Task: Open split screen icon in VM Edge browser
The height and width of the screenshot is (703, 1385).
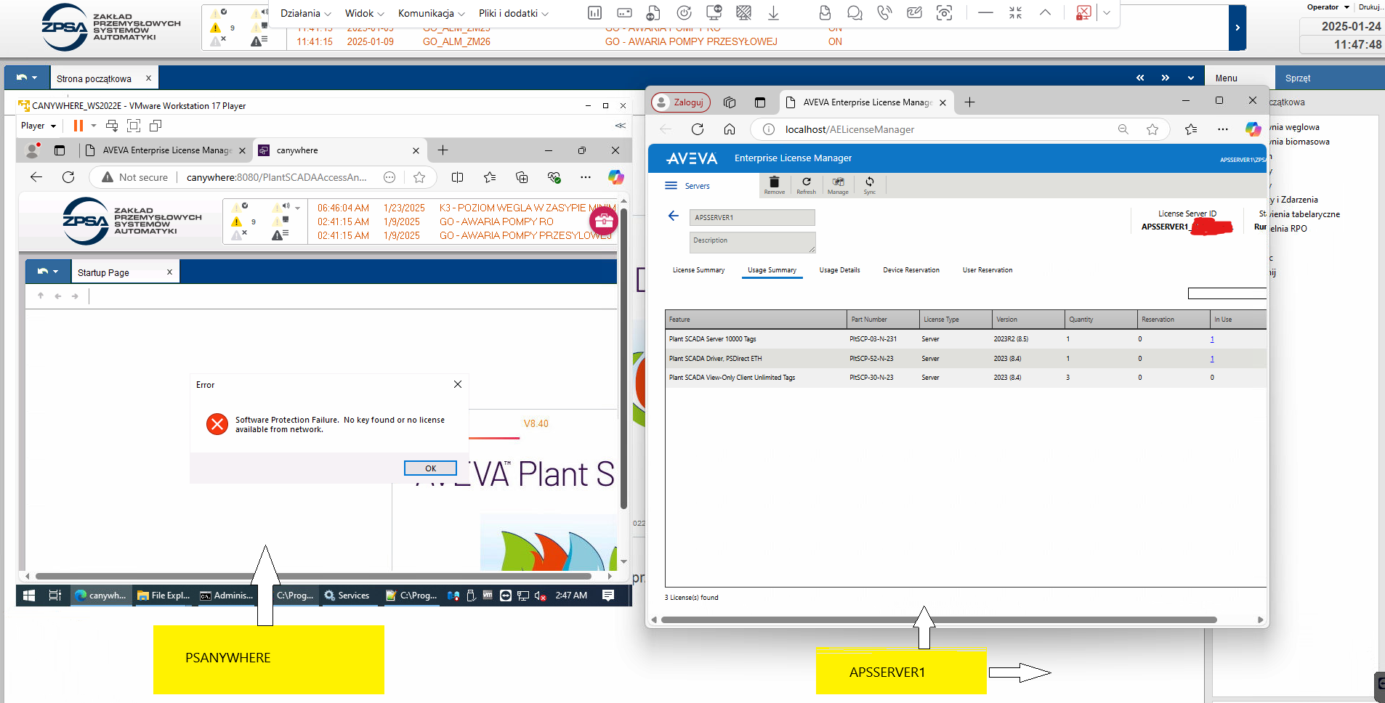Action: pyautogui.click(x=457, y=177)
